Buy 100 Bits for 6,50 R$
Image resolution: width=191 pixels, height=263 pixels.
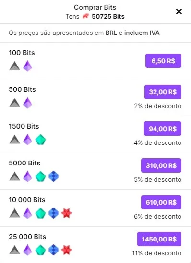(163, 61)
